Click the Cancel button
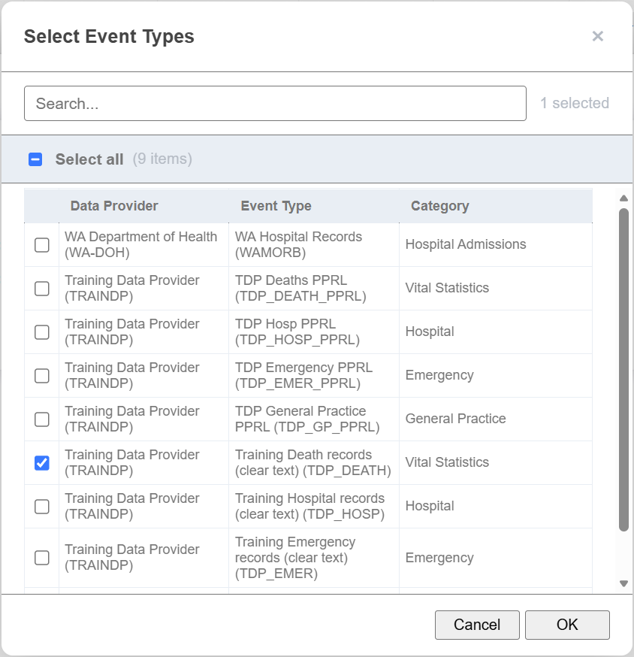634x657 pixels. pos(477,625)
